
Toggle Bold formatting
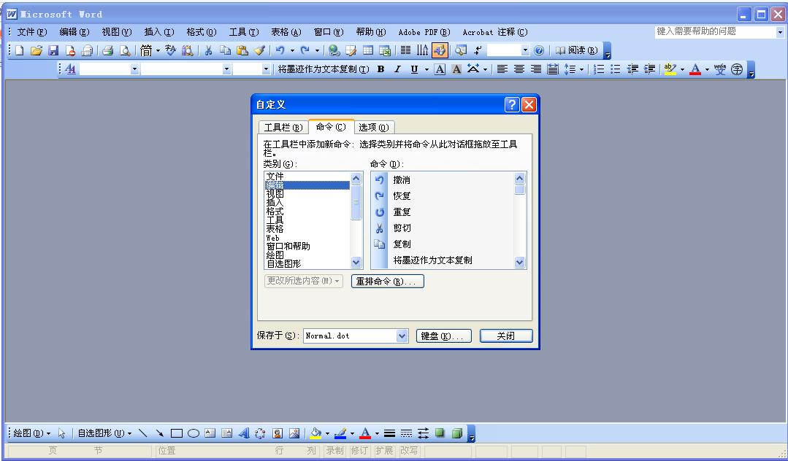point(380,69)
